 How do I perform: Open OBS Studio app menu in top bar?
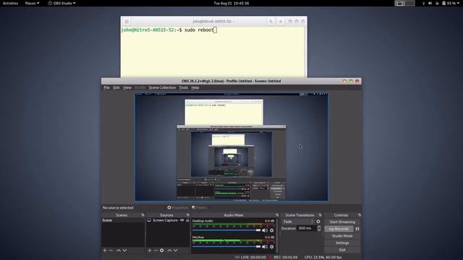(61, 3)
